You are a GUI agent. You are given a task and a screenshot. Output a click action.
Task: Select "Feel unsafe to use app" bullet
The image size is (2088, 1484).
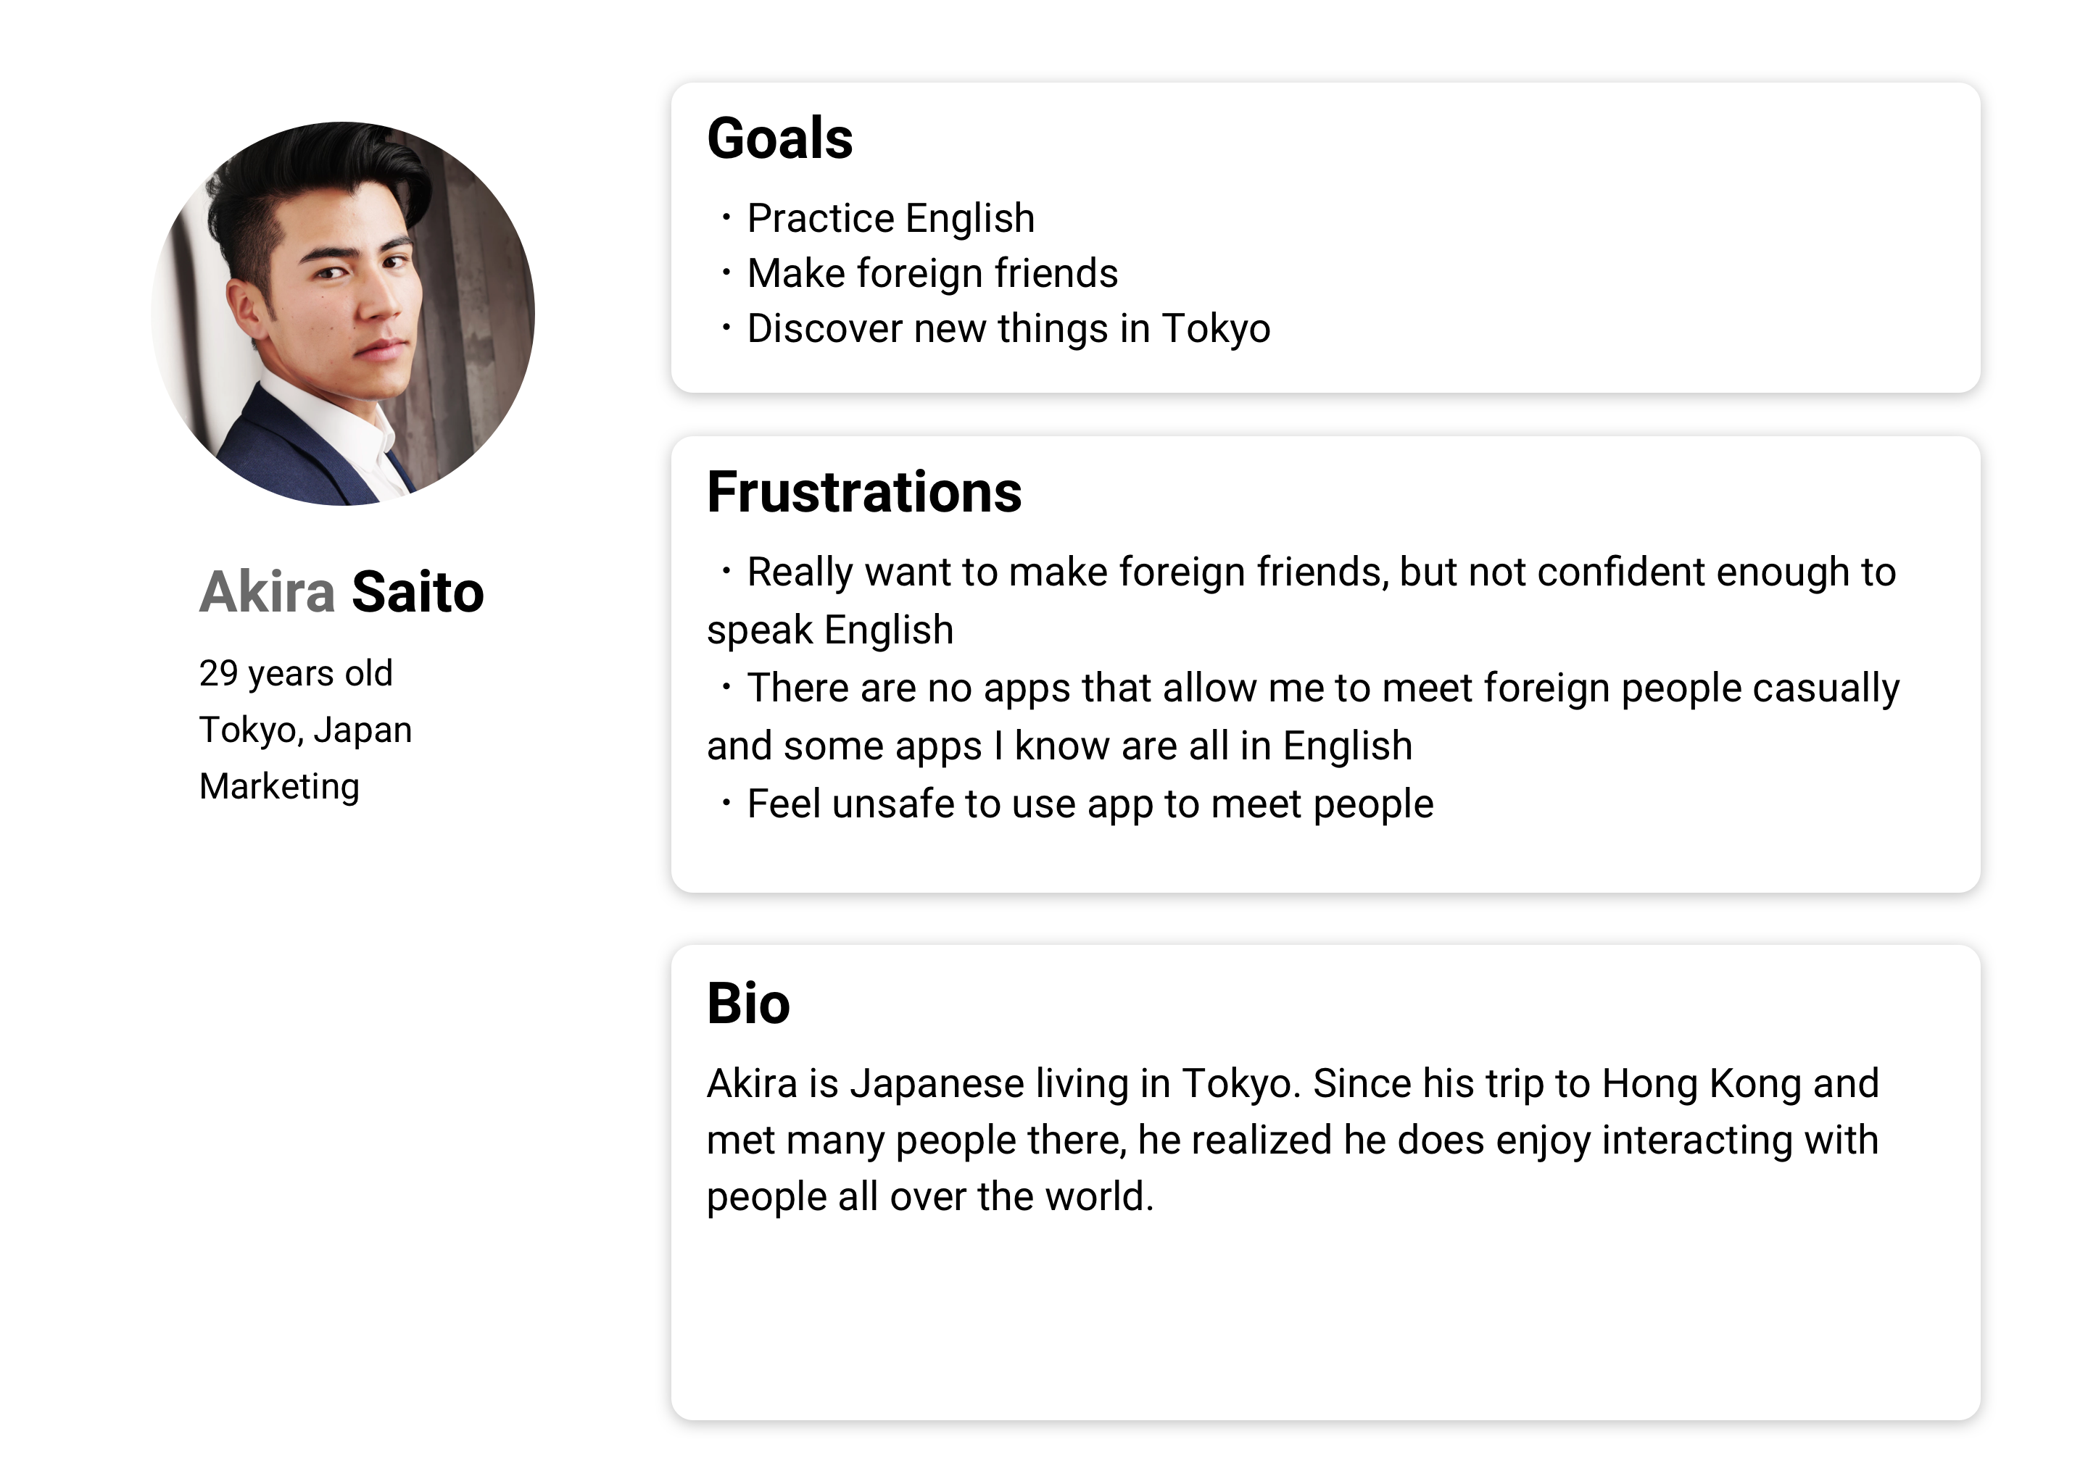tap(1090, 804)
